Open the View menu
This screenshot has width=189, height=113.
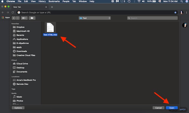point(33,1)
